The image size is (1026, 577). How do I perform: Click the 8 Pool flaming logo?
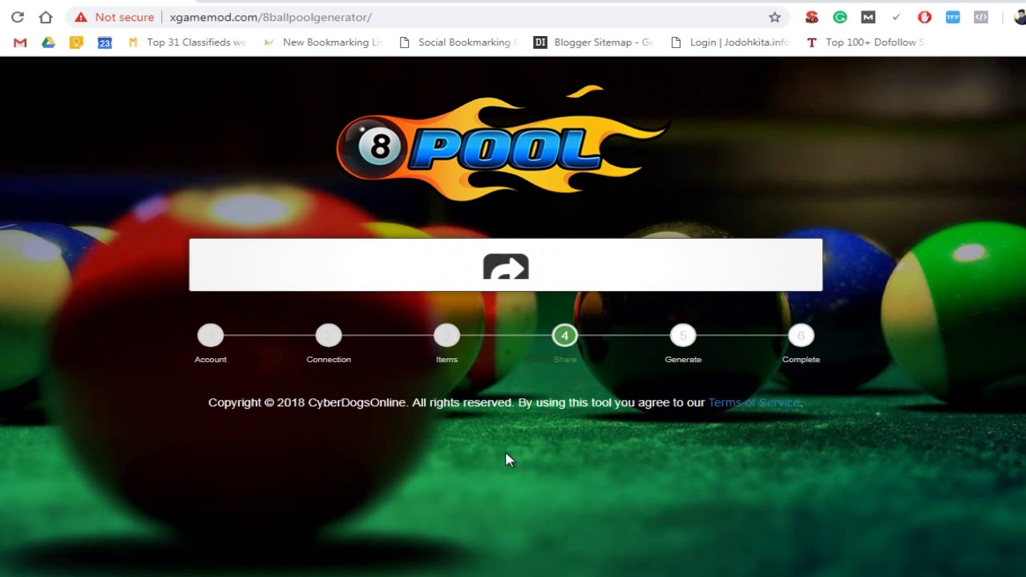pos(503,144)
